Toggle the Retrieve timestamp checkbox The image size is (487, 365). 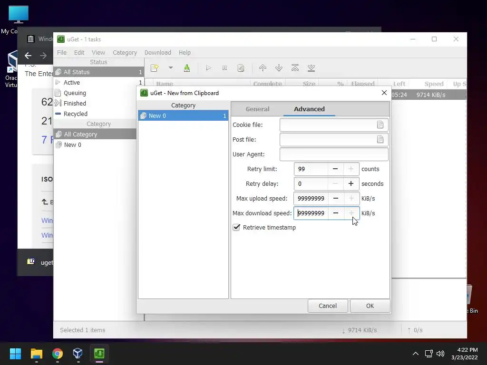coord(236,227)
